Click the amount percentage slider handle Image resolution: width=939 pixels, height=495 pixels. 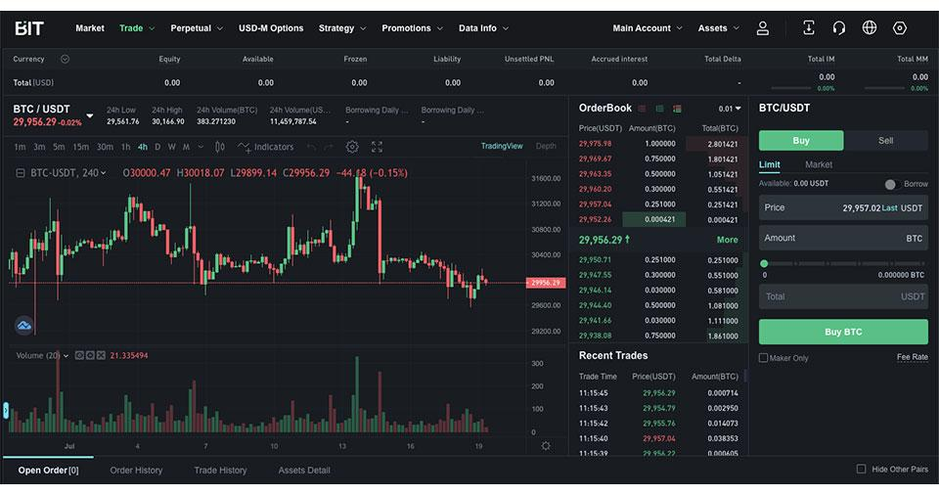[x=764, y=264]
